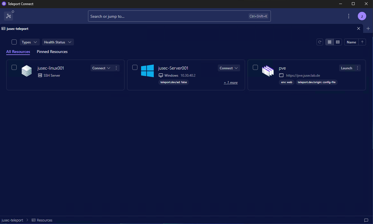Select the pve resource checkbox
This screenshot has height=224, width=373.
[x=255, y=67]
